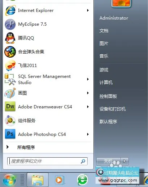
Task: Open the Administrator personal folder
Action: (114, 18)
